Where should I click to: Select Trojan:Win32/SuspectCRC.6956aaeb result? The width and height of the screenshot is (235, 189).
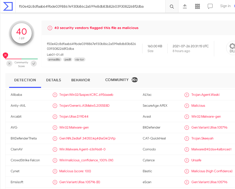pos(86,95)
